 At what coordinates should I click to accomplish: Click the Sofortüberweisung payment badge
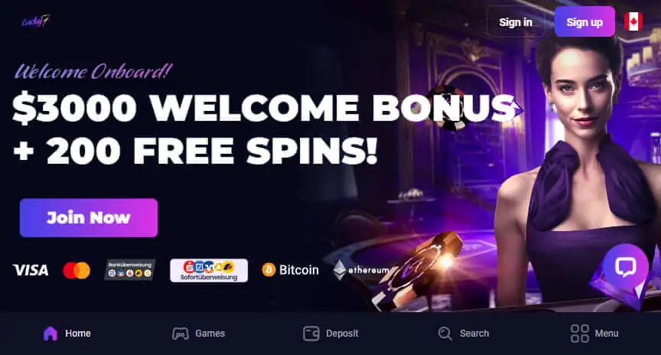[x=209, y=270]
